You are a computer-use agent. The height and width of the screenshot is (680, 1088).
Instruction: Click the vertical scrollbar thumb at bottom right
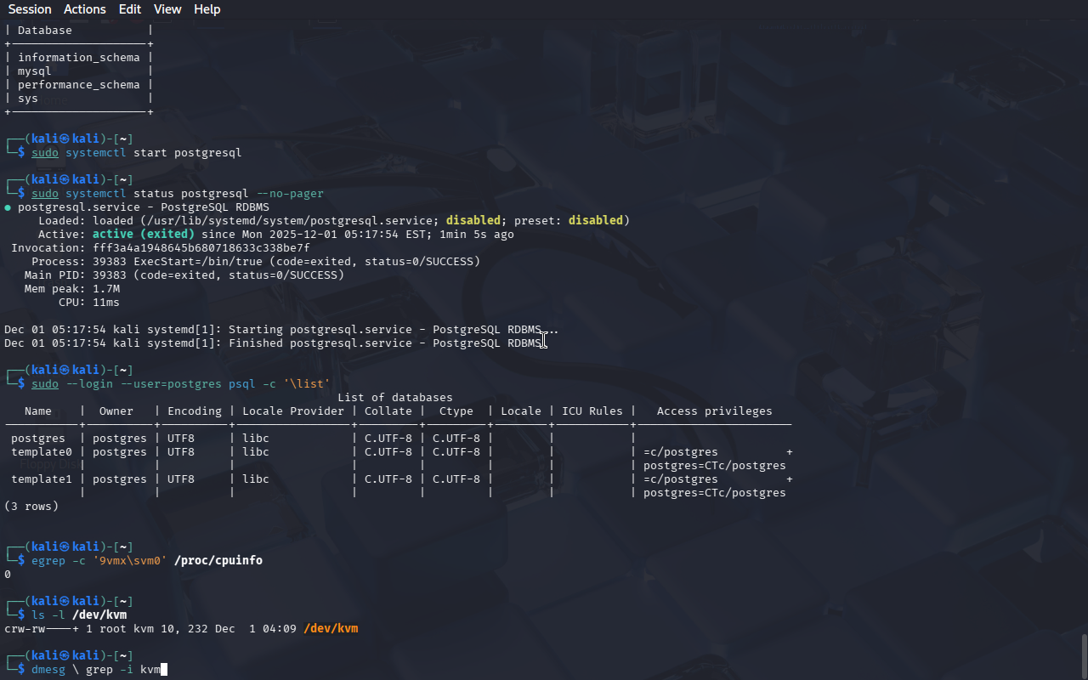1084,654
